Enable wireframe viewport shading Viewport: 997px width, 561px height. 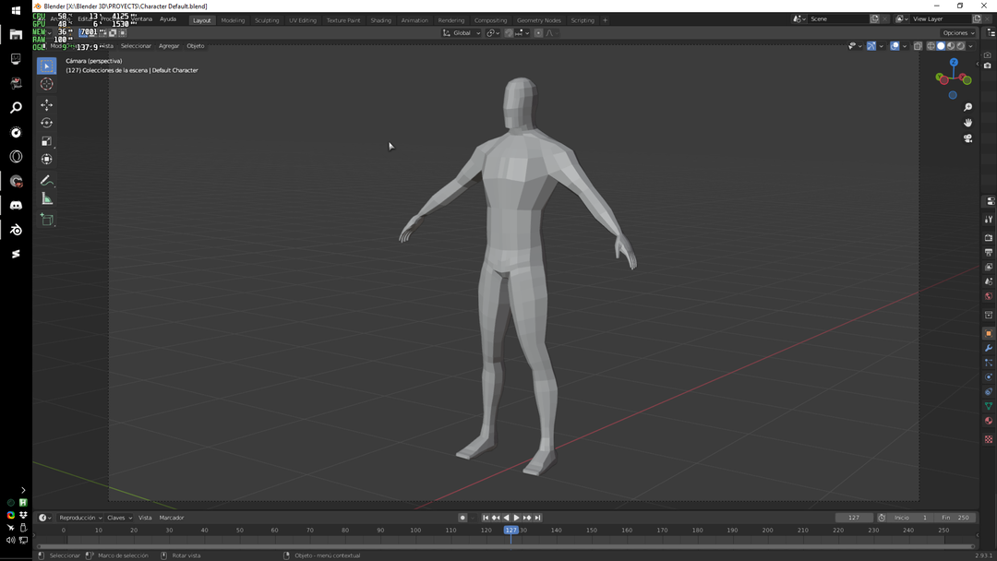tap(931, 45)
